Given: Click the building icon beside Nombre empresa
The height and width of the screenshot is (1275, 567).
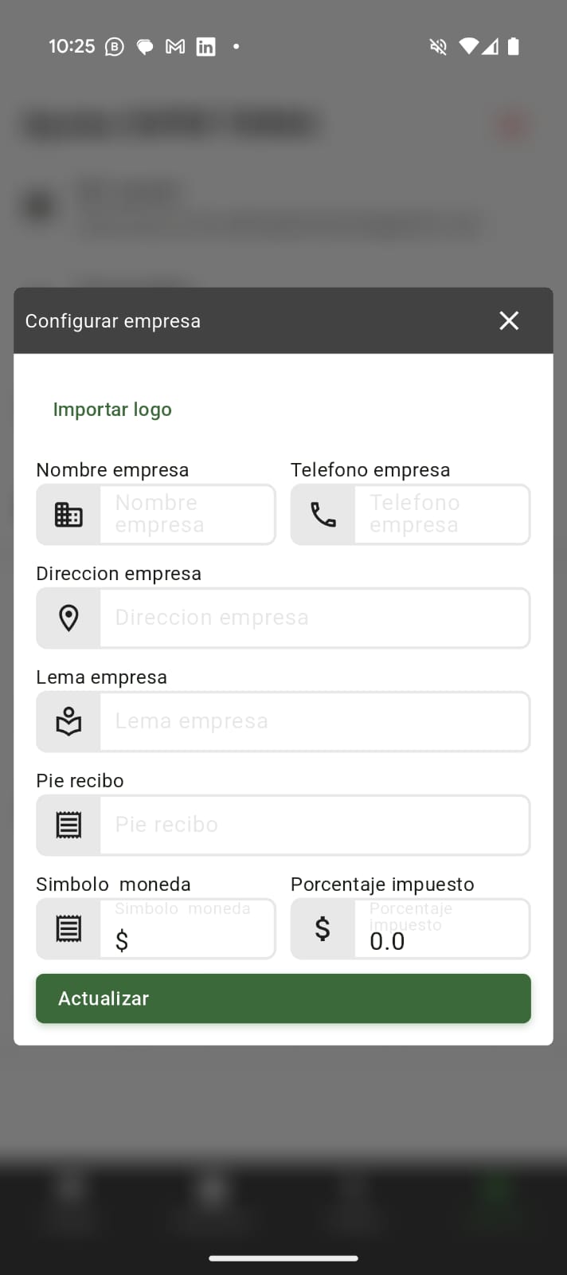Looking at the screenshot, I should pyautogui.click(x=68, y=515).
